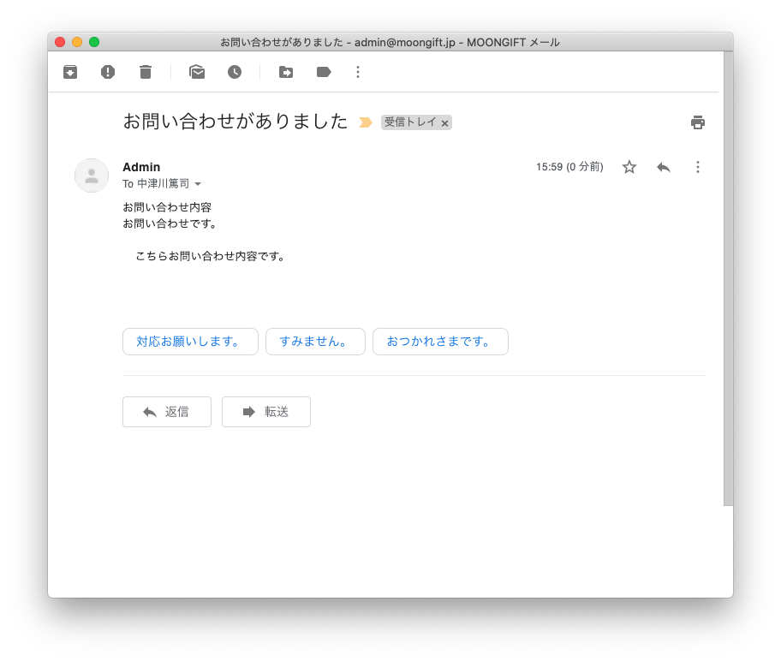Open the message's three-dot menu
Screen dimensions: 781x661
click(x=698, y=167)
